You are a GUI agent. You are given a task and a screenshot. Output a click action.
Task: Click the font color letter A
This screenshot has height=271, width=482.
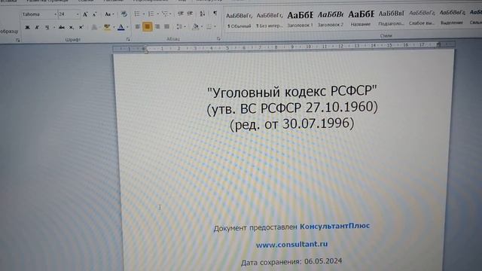(x=121, y=27)
